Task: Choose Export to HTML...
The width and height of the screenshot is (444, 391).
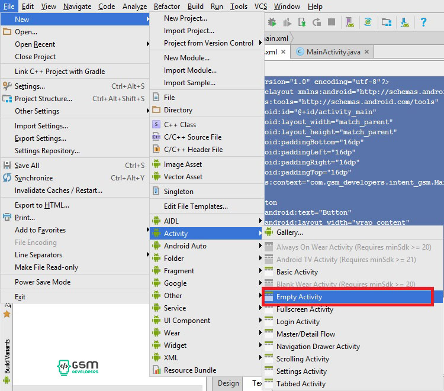Action: coord(42,205)
